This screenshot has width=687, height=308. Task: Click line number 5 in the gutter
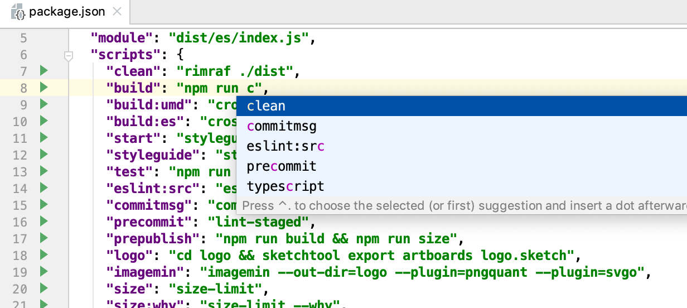[23, 38]
